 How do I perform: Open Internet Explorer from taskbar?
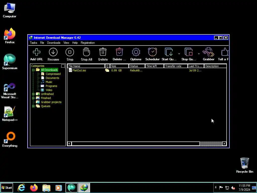pos(21,187)
